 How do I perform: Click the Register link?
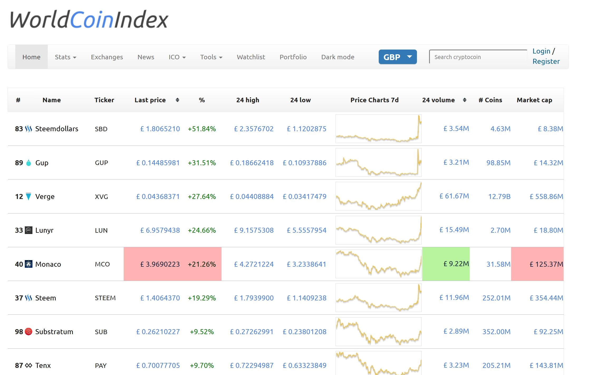click(x=546, y=61)
